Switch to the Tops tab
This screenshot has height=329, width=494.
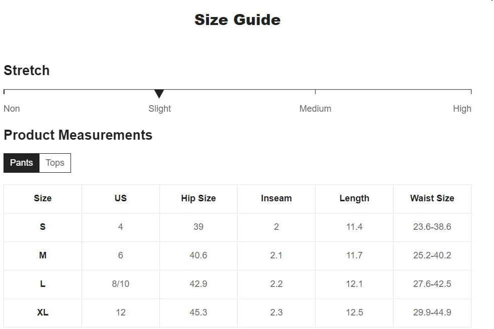pyautogui.click(x=55, y=163)
